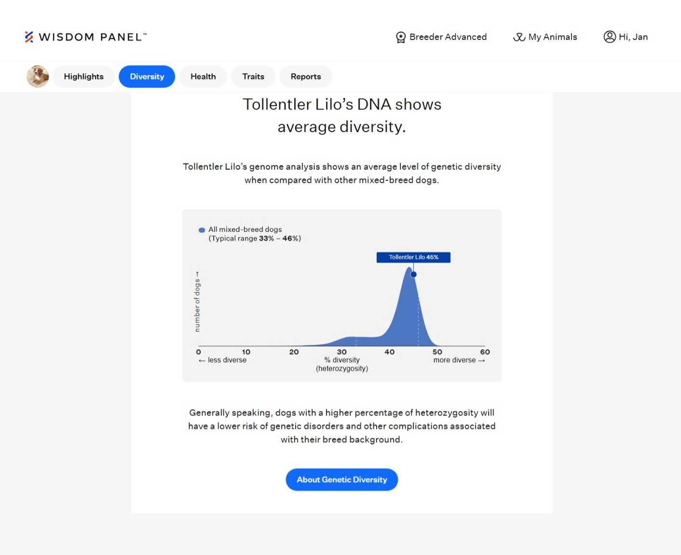The image size is (681, 555).
Task: Open the dog's profile photo thumbnail
Action: (x=38, y=77)
